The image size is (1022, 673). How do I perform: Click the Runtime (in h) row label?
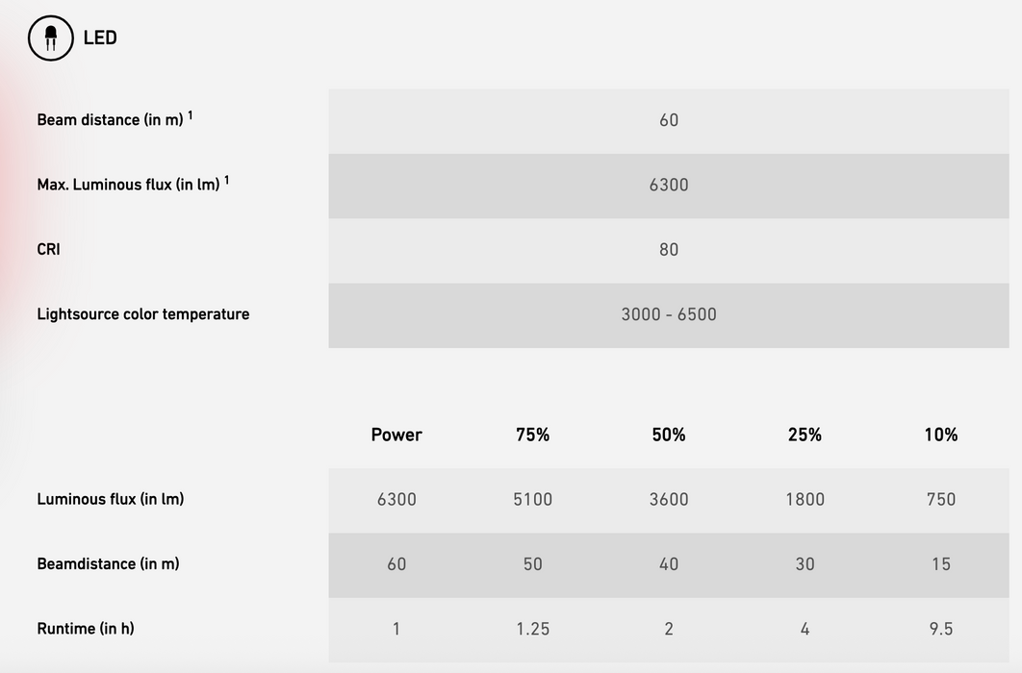pos(86,629)
